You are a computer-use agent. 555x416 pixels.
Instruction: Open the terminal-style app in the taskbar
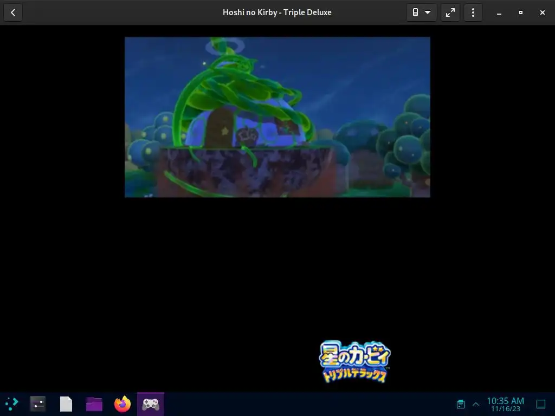pos(38,404)
